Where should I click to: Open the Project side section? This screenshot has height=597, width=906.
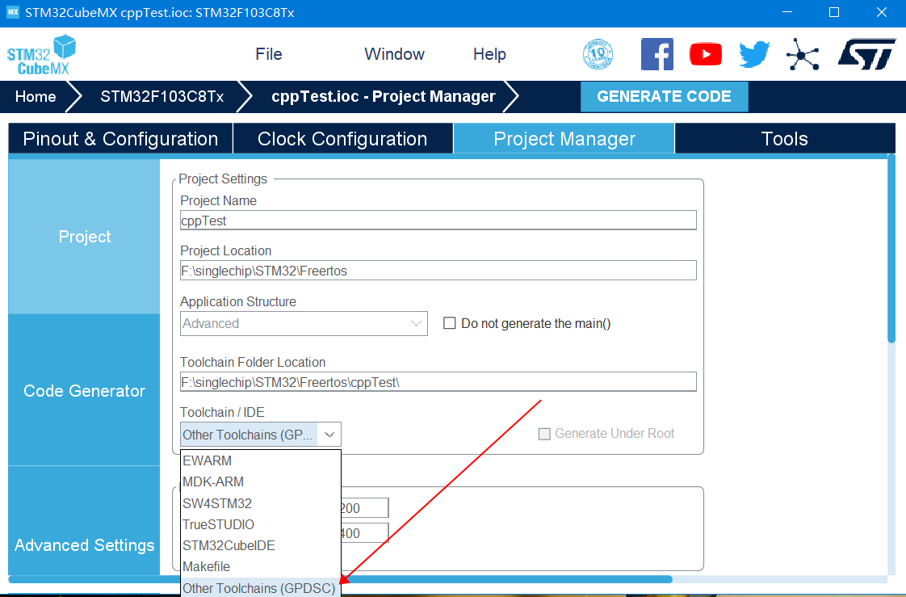(x=84, y=237)
